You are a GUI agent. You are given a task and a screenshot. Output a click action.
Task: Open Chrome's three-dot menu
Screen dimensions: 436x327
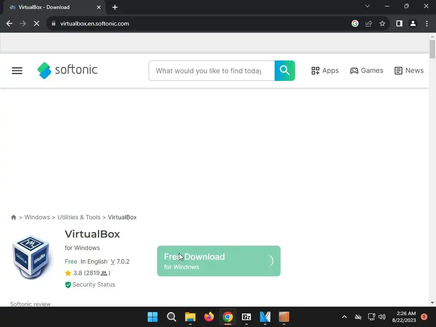427,24
